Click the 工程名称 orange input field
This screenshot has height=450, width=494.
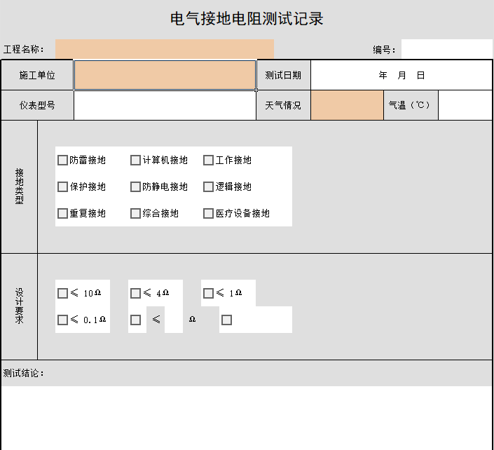click(x=165, y=49)
